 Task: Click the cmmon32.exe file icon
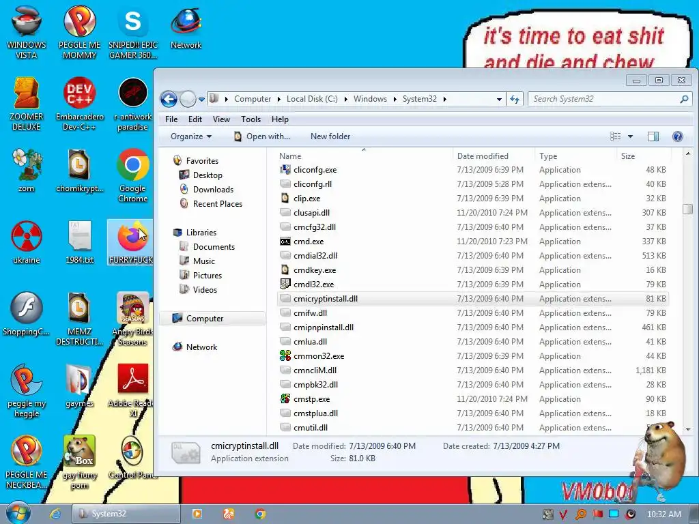point(285,356)
